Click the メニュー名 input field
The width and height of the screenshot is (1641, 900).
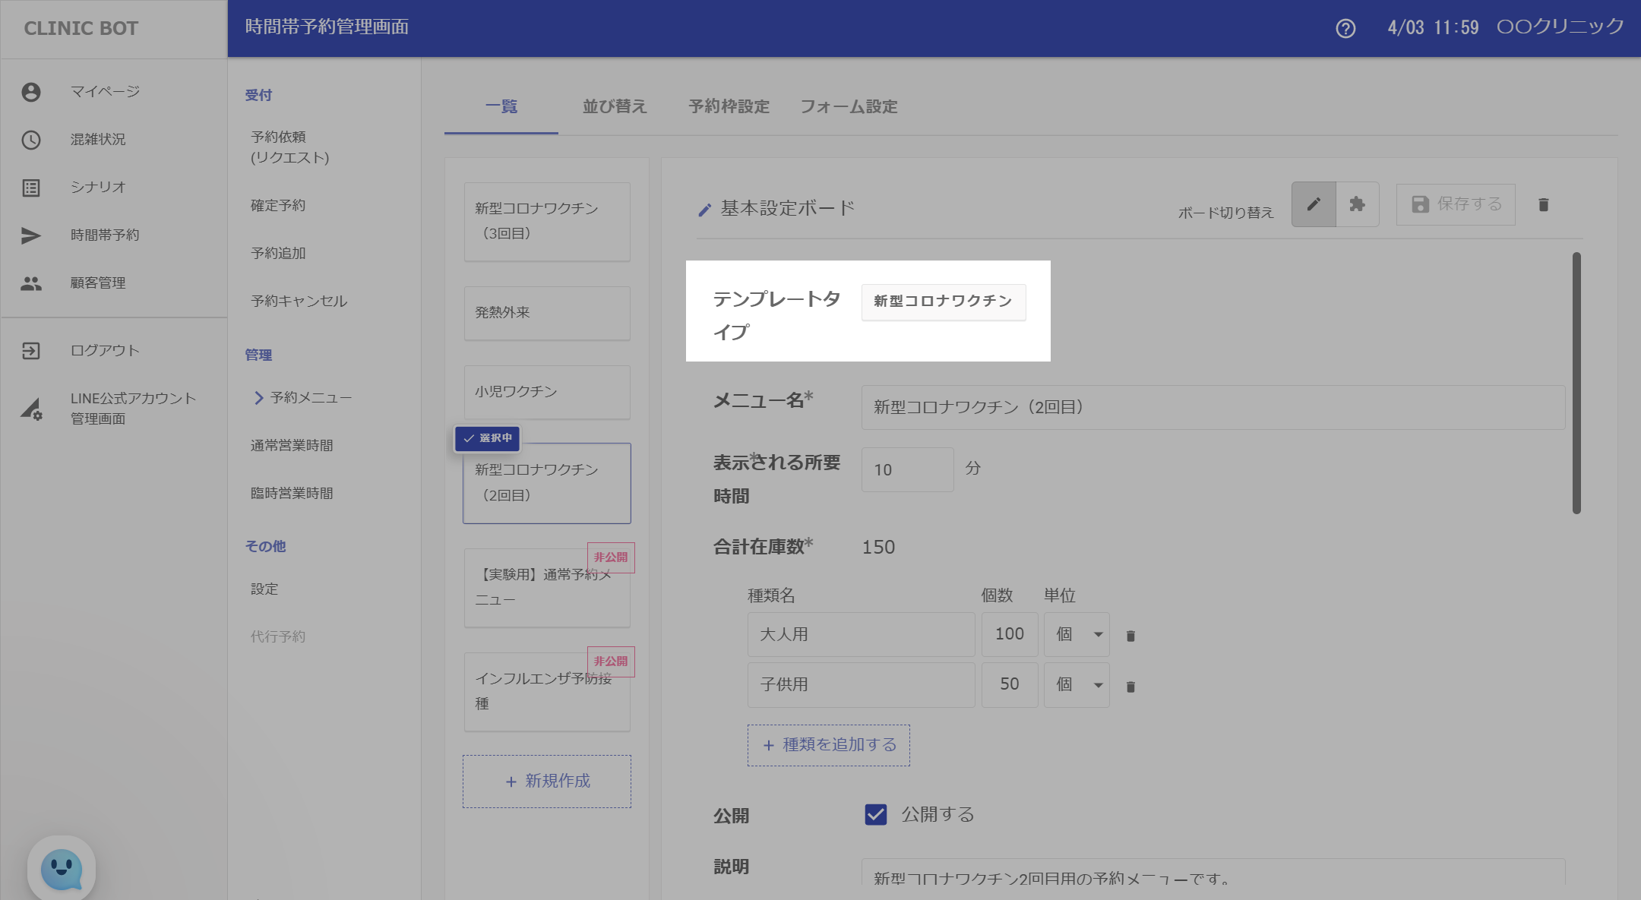pyautogui.click(x=1213, y=407)
